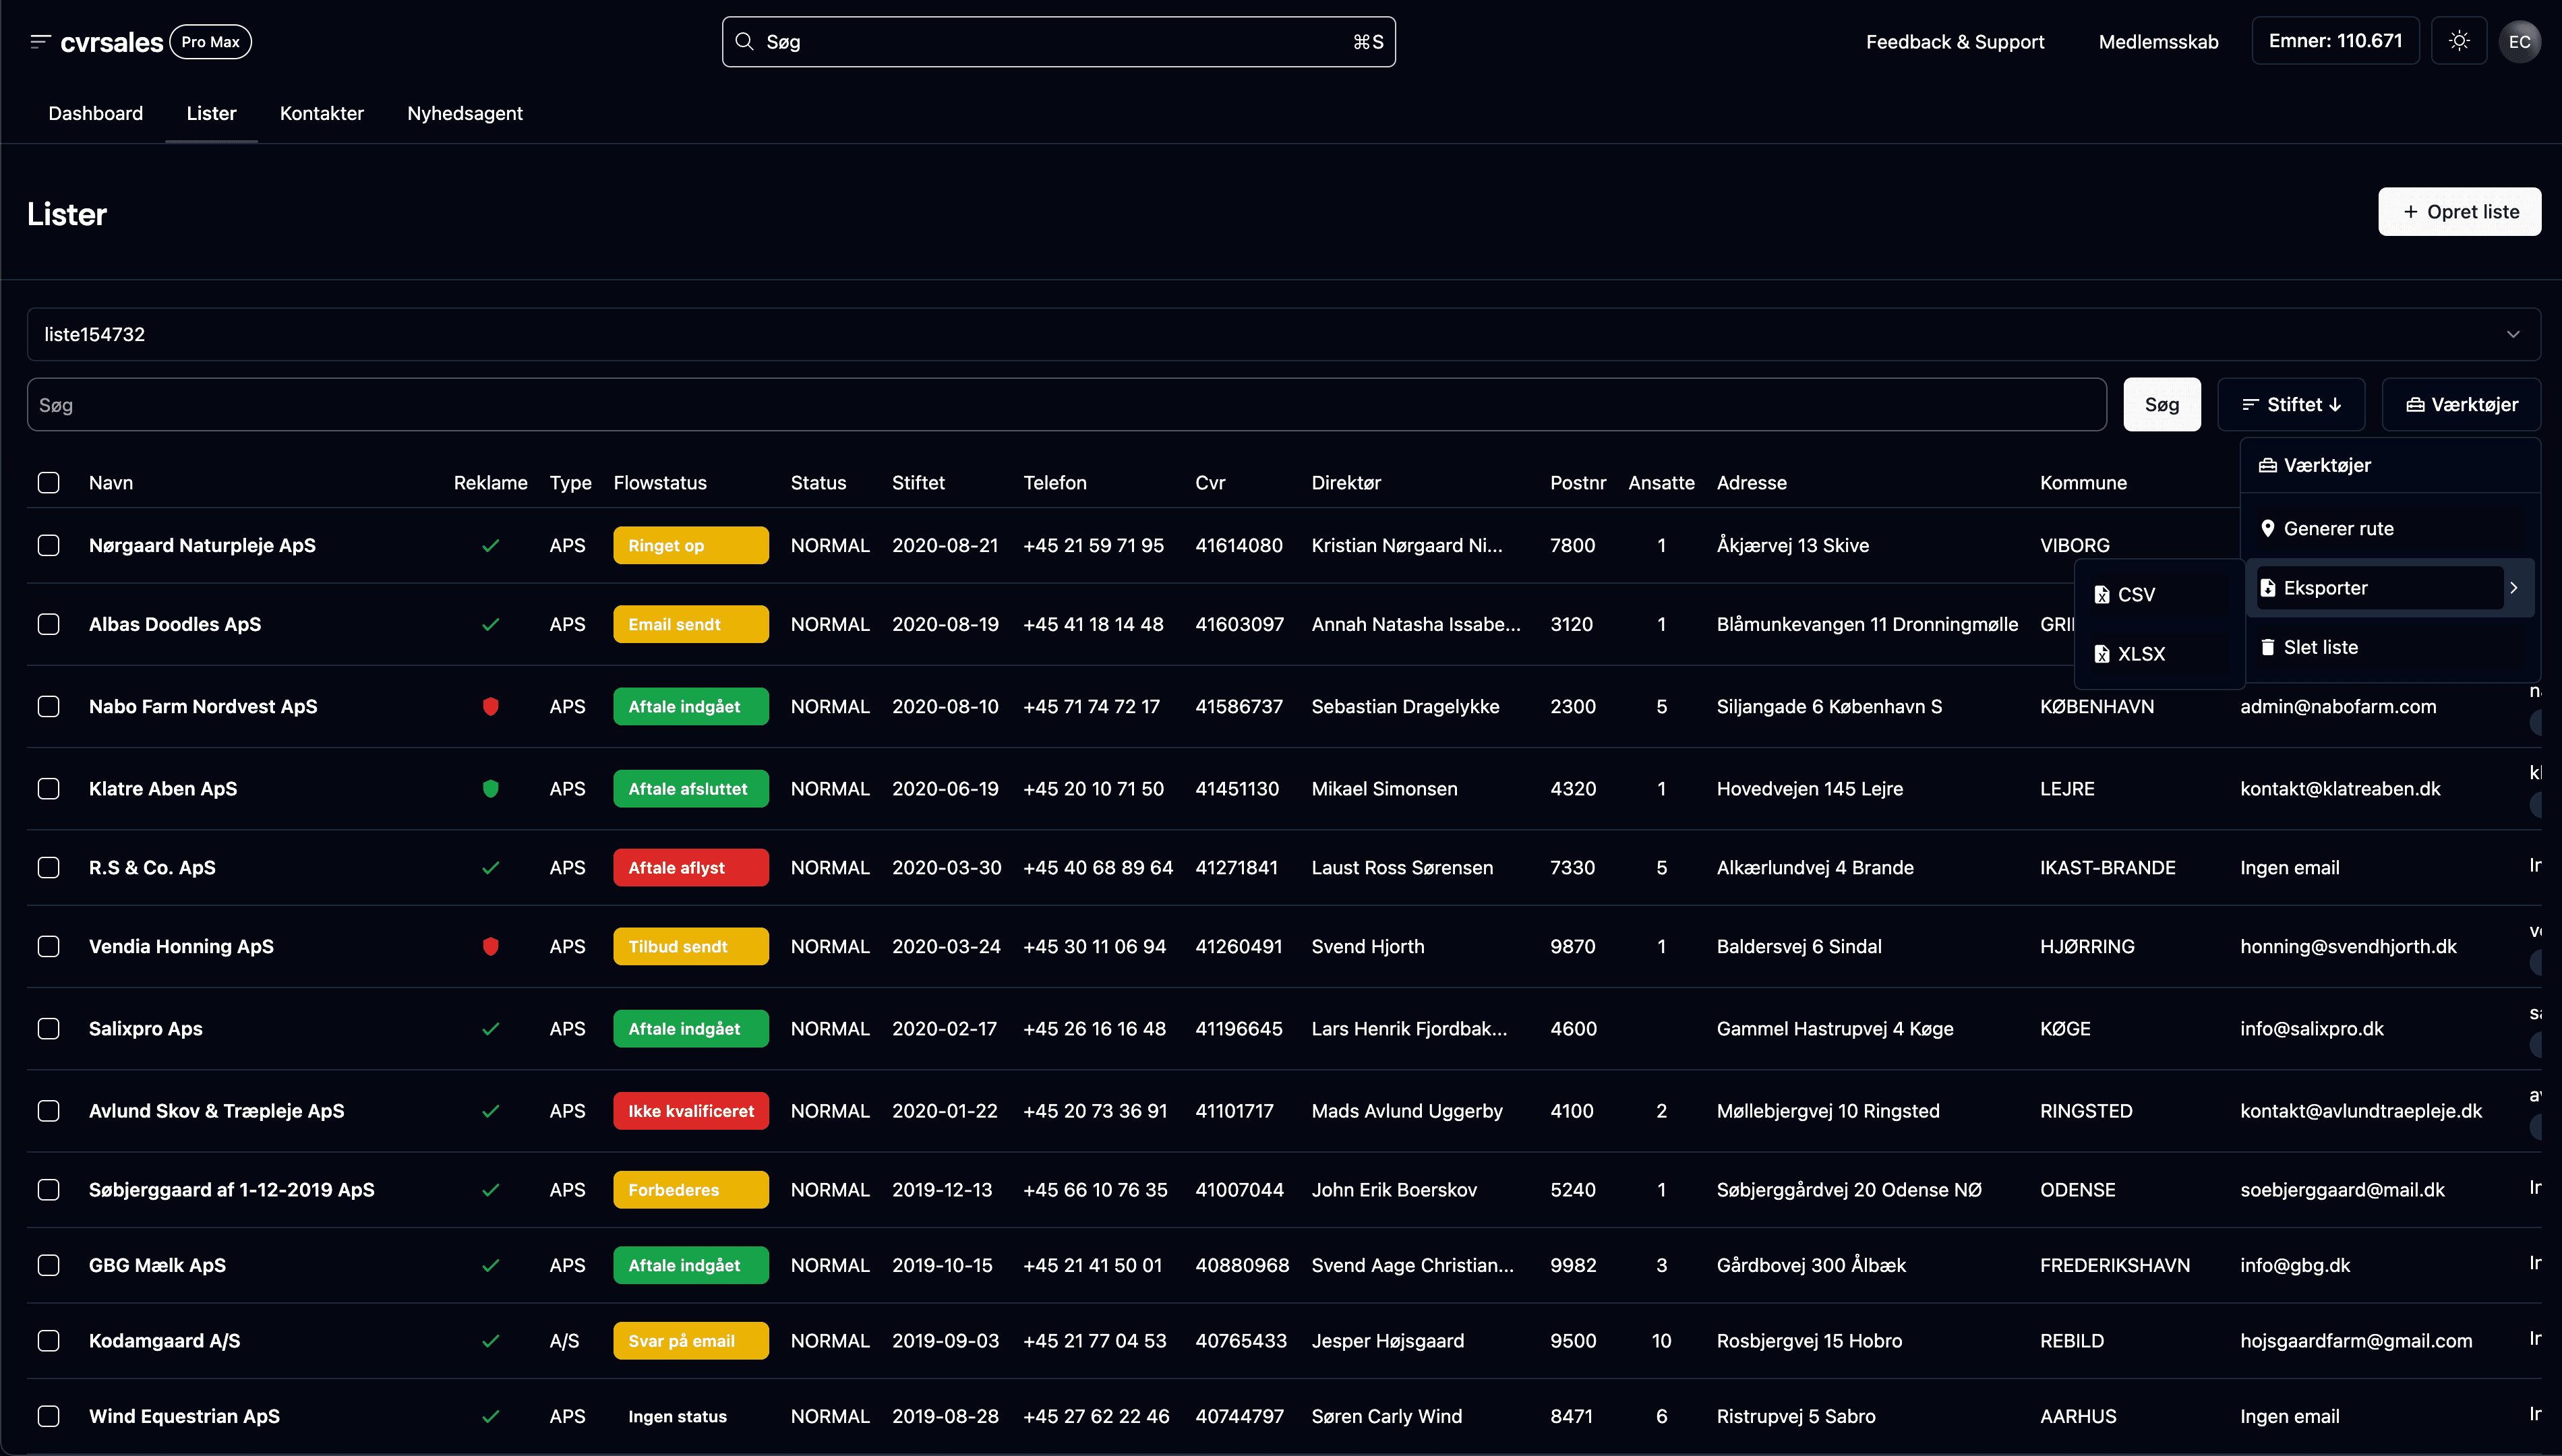Select the Kodamgaard A/S row checkbox
Screen dimensions: 2562x1456
coord(48,1341)
